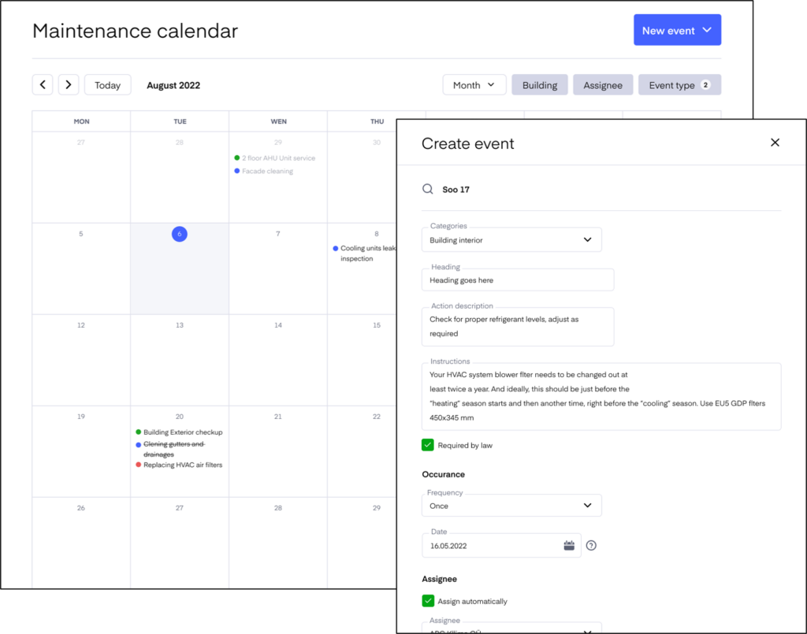The width and height of the screenshot is (807, 634).
Task: Open the date picker calendar icon
Action: pos(569,544)
